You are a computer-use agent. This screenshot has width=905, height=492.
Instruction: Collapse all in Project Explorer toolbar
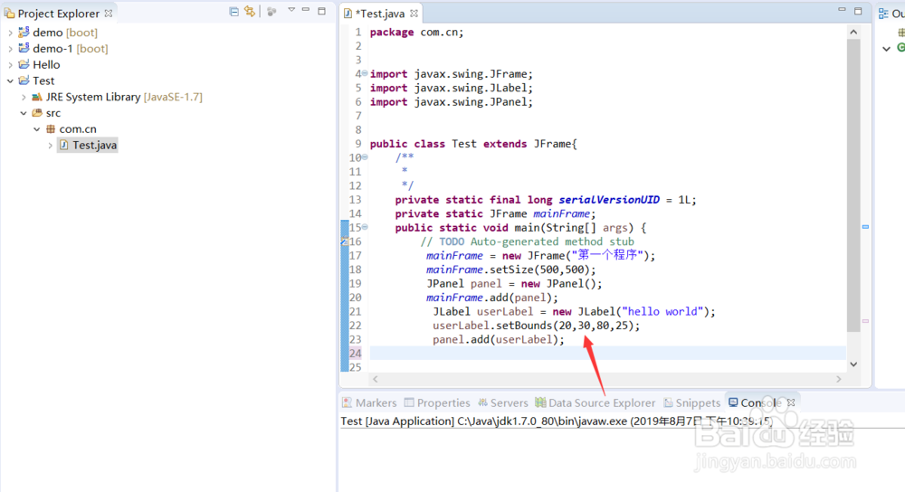click(233, 12)
